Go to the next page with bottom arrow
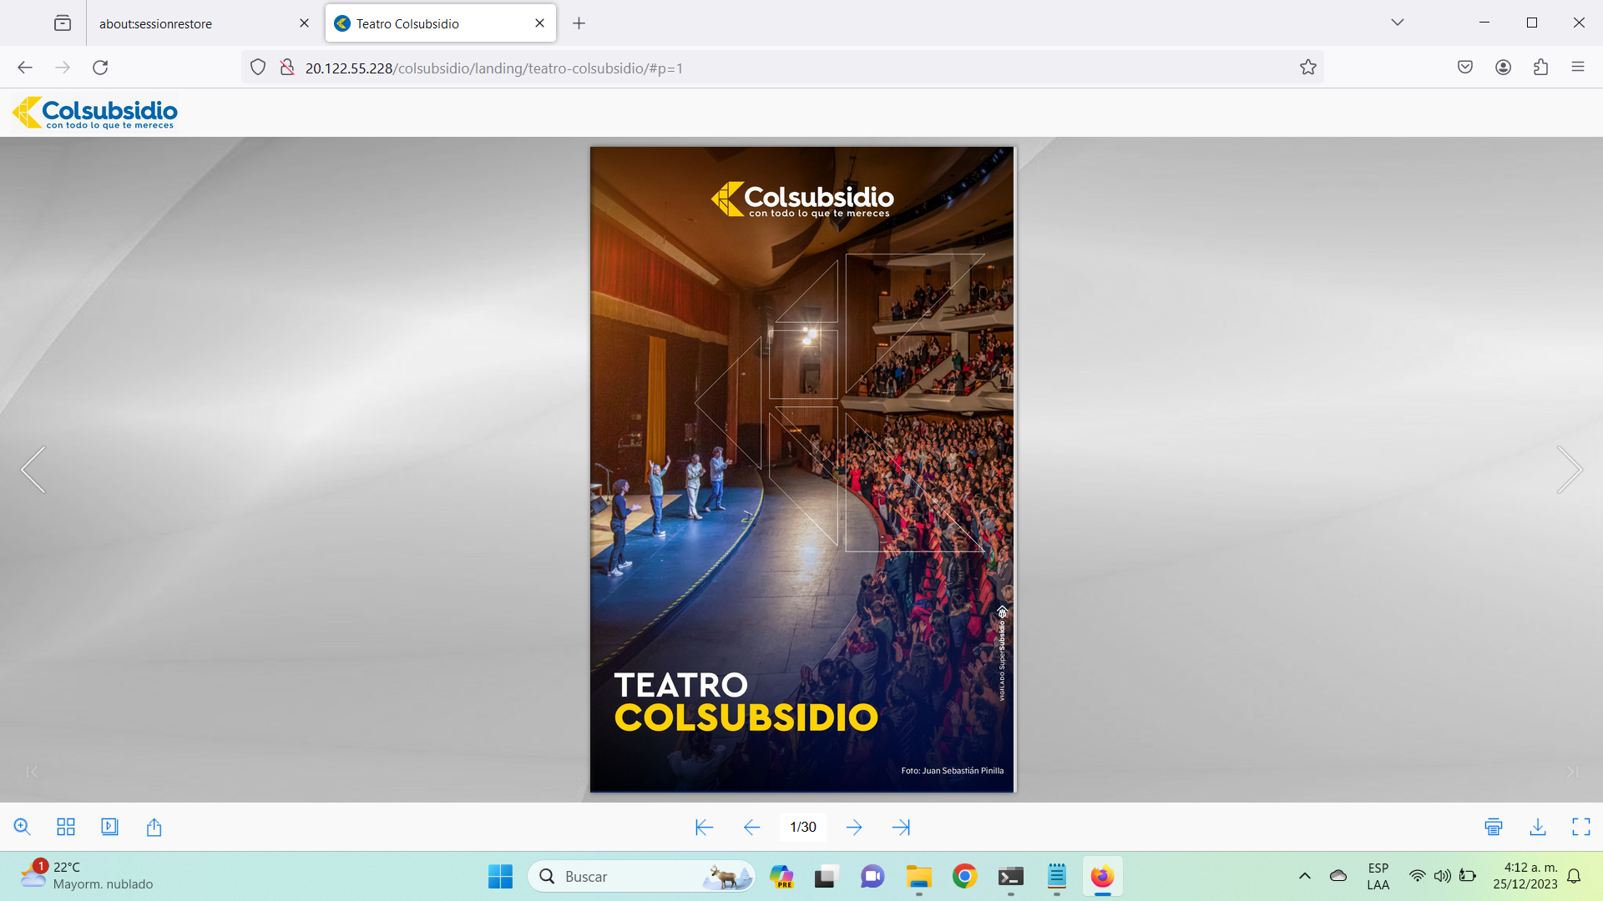This screenshot has height=901, width=1603. tap(853, 827)
